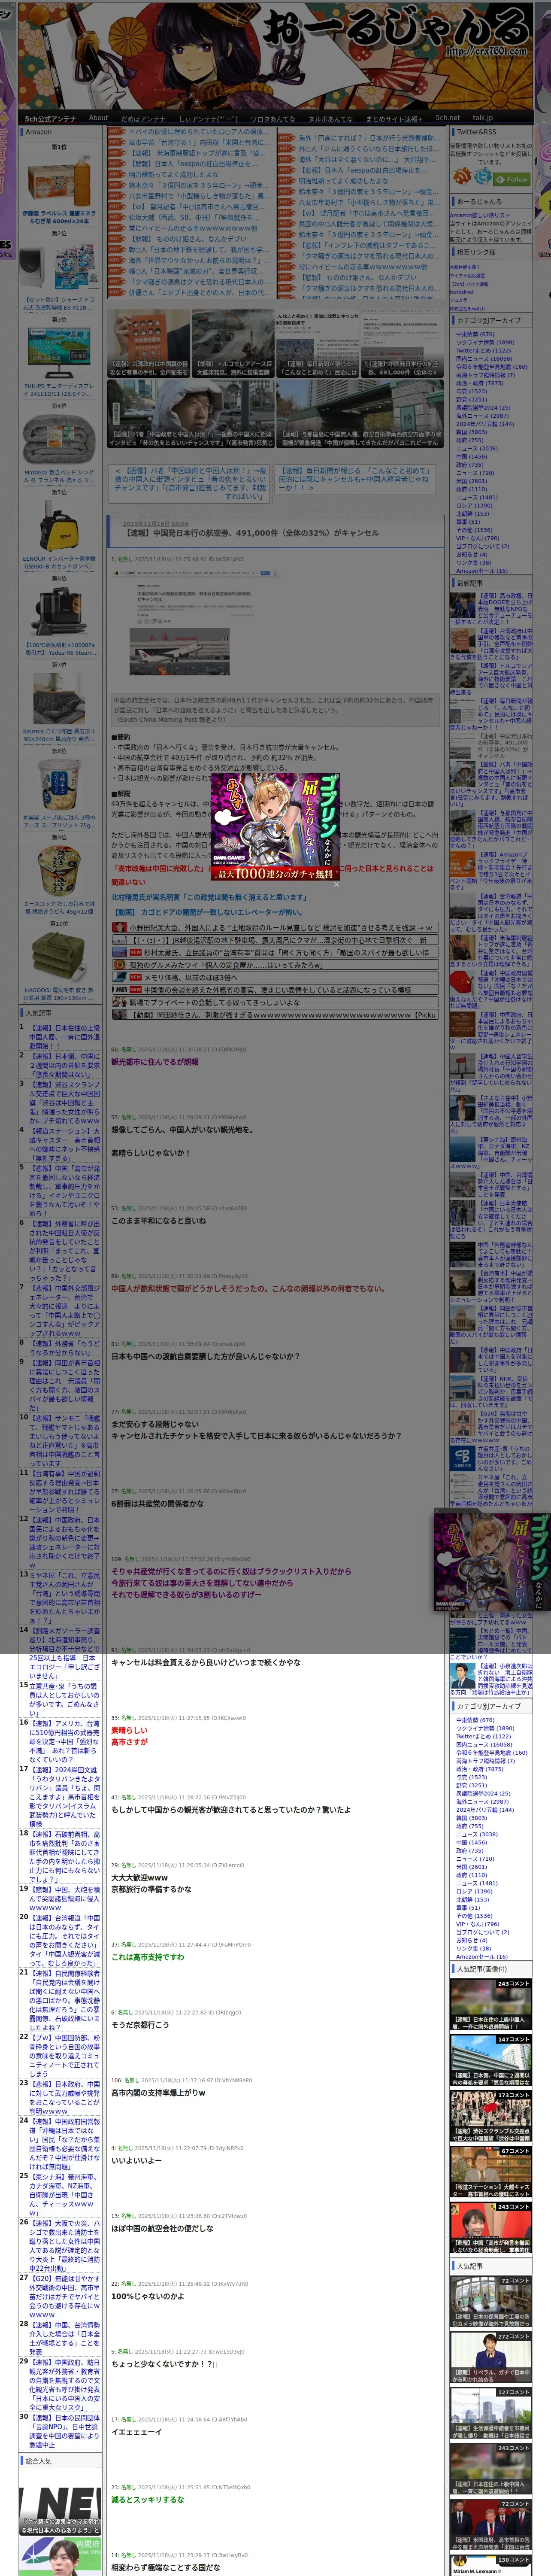This screenshot has width=551, height=2576.
Task: Click the site icon beside JR越後湯沢駅 link
Action: (119, 940)
